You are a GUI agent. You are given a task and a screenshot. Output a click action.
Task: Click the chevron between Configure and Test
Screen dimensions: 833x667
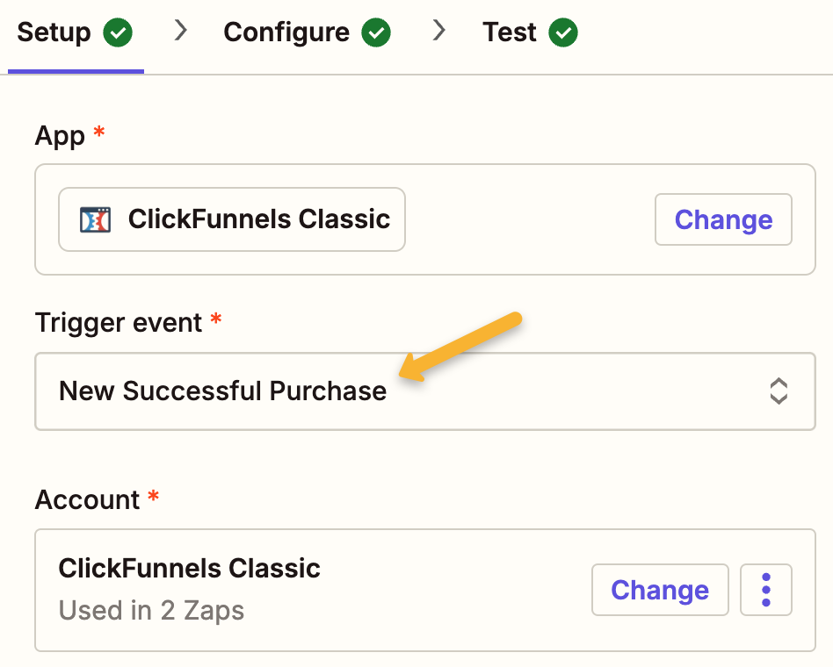click(439, 32)
